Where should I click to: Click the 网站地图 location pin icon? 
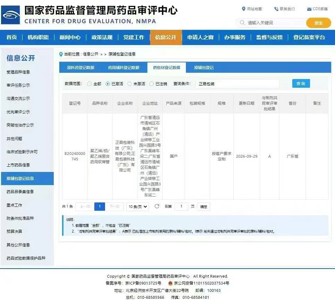[x=243, y=9]
